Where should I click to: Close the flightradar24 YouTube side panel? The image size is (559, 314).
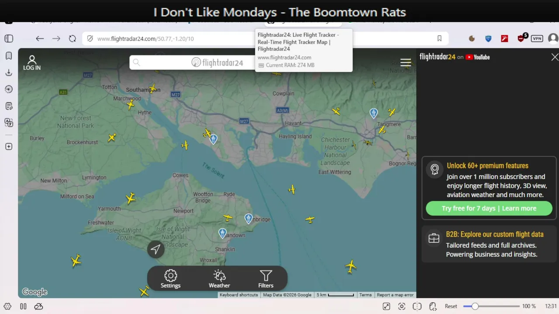555,57
